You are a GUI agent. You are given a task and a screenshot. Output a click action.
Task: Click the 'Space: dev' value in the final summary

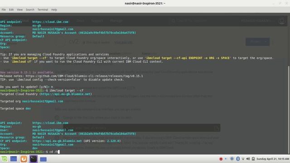tap(35, 148)
